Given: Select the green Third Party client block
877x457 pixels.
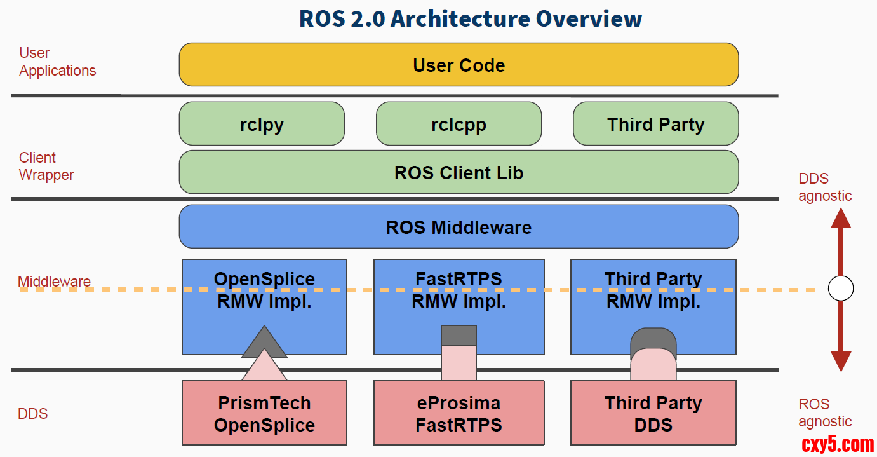Looking at the screenshot, I should pos(655,124).
